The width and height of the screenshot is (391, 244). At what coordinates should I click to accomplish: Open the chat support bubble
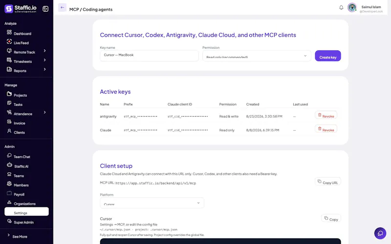coord(380,233)
